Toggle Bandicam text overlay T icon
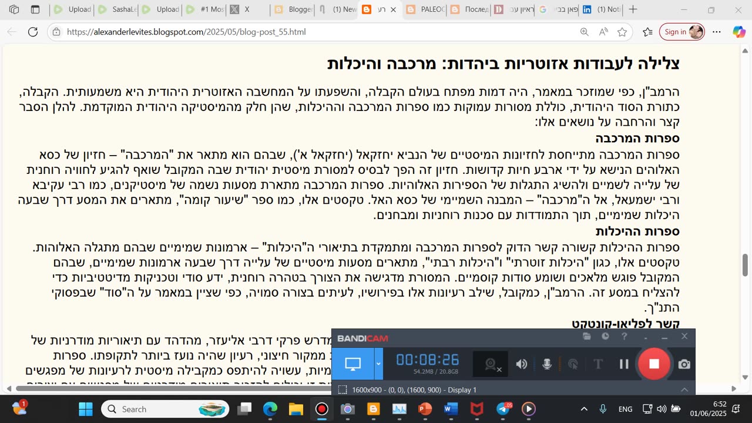 click(x=598, y=364)
